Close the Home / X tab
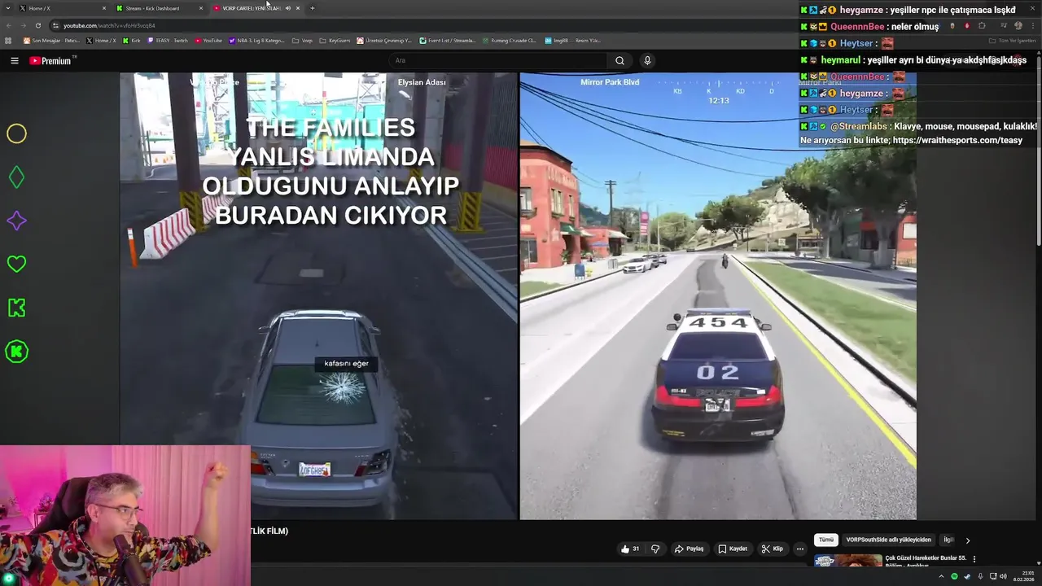Viewport: 1042px width, 586px height. 104,8
